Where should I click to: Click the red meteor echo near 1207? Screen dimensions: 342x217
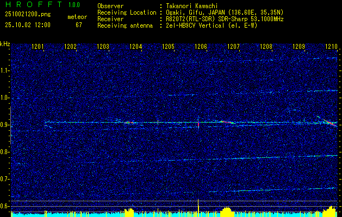point(226,122)
